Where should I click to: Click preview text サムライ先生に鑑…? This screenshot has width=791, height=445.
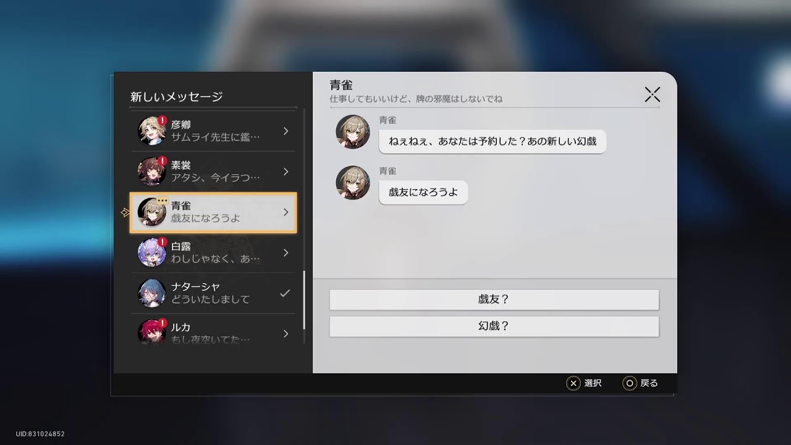[x=215, y=137]
